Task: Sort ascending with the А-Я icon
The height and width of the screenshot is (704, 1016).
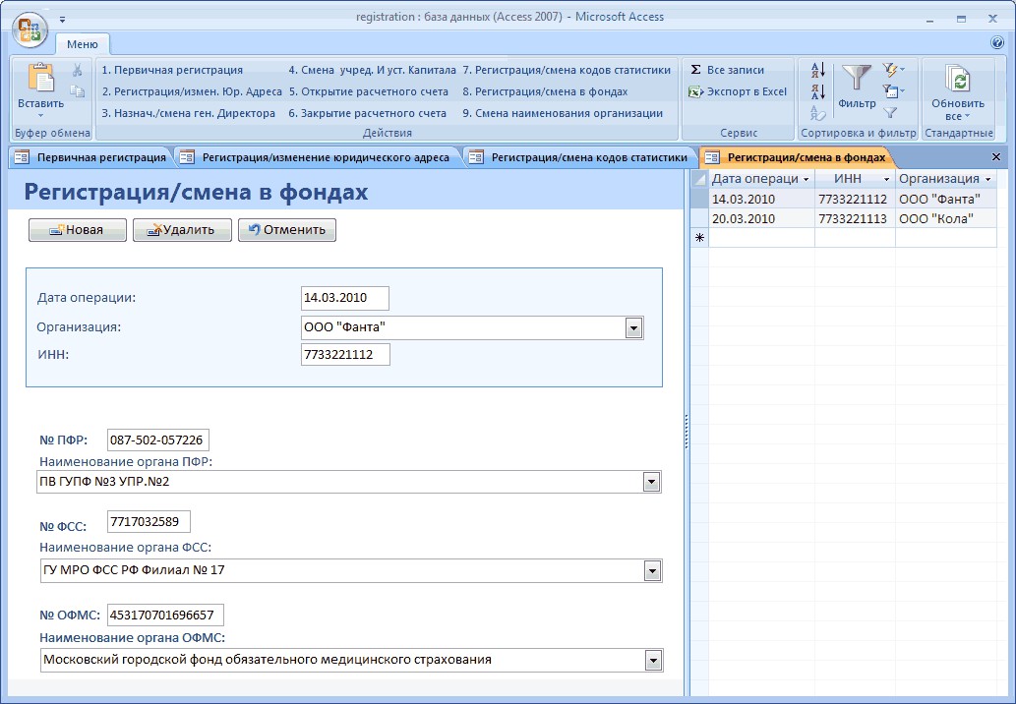Action: 817,69
